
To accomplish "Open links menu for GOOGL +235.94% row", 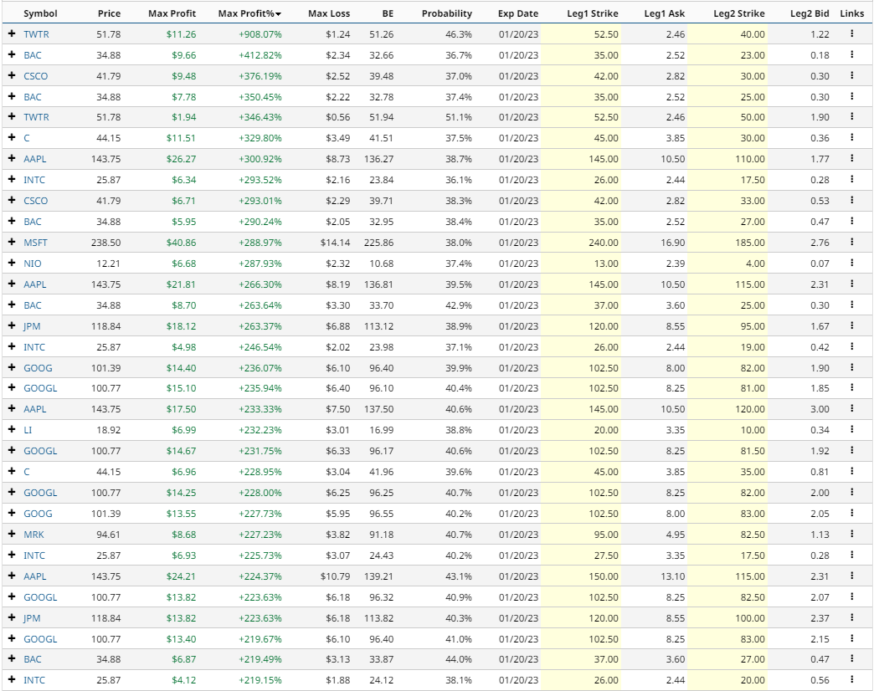I will click(x=851, y=388).
